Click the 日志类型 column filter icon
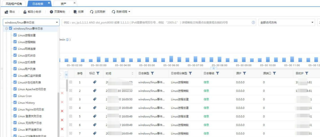 pos(152,73)
